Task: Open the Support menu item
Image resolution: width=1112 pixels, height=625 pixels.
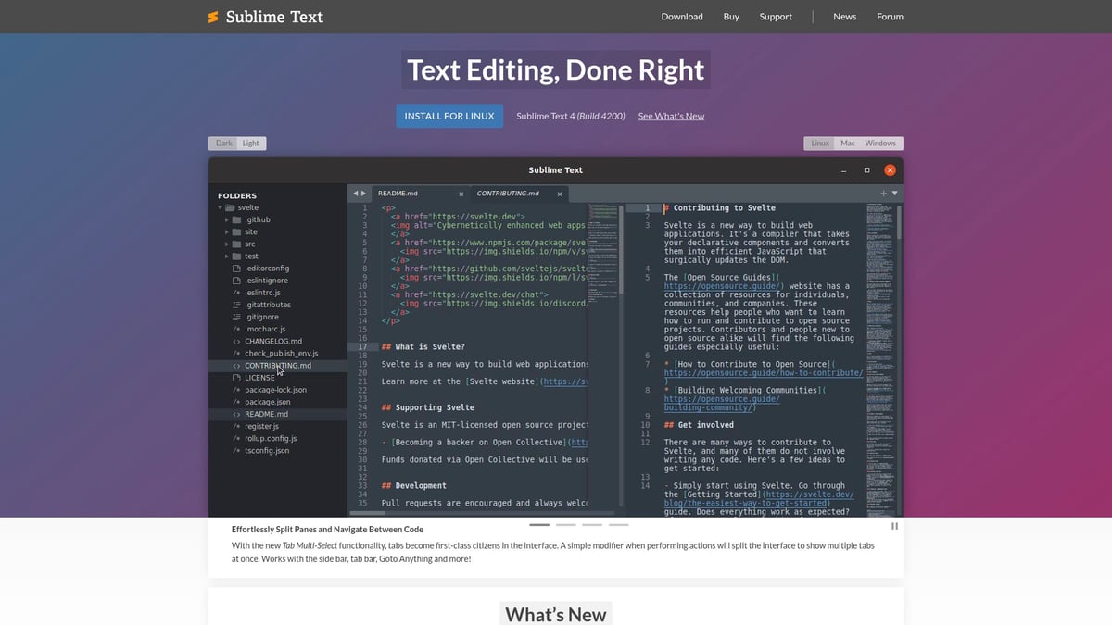Action: pyautogui.click(x=776, y=17)
